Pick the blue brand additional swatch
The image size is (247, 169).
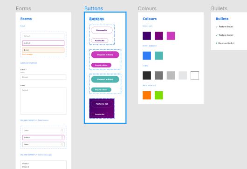pos(147,56)
